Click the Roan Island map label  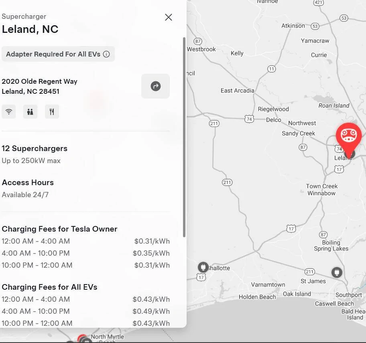[334, 105]
